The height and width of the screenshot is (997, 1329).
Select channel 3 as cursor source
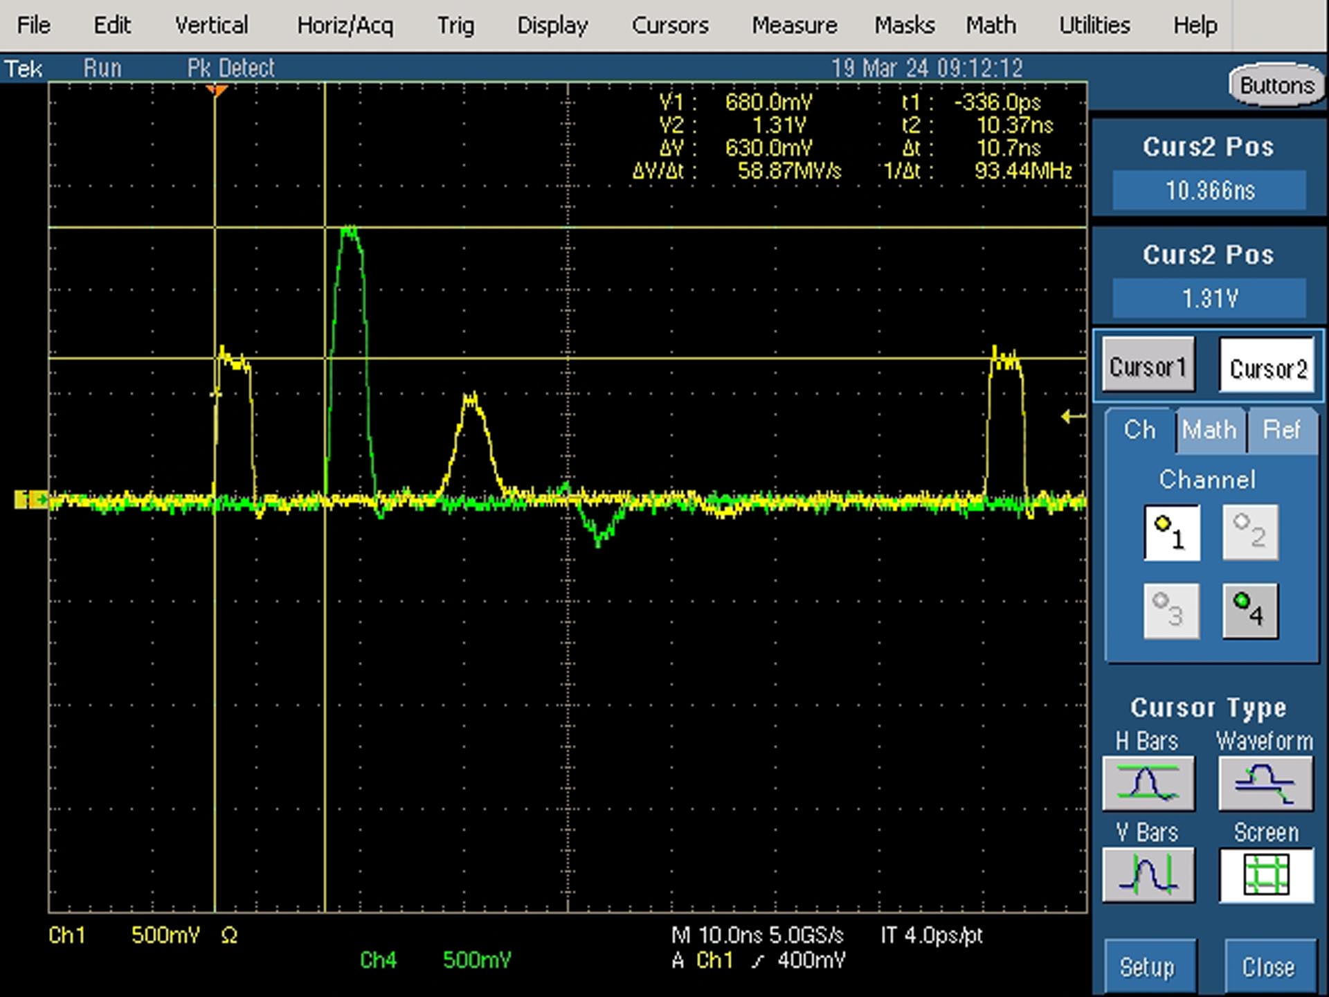pyautogui.click(x=1172, y=610)
